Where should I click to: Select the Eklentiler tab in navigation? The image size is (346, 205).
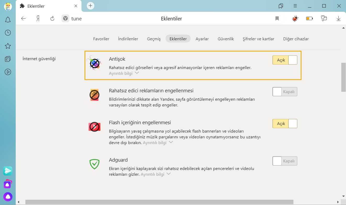pyautogui.click(x=178, y=39)
